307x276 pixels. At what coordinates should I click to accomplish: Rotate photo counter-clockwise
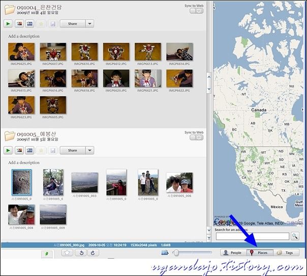coord(81,253)
